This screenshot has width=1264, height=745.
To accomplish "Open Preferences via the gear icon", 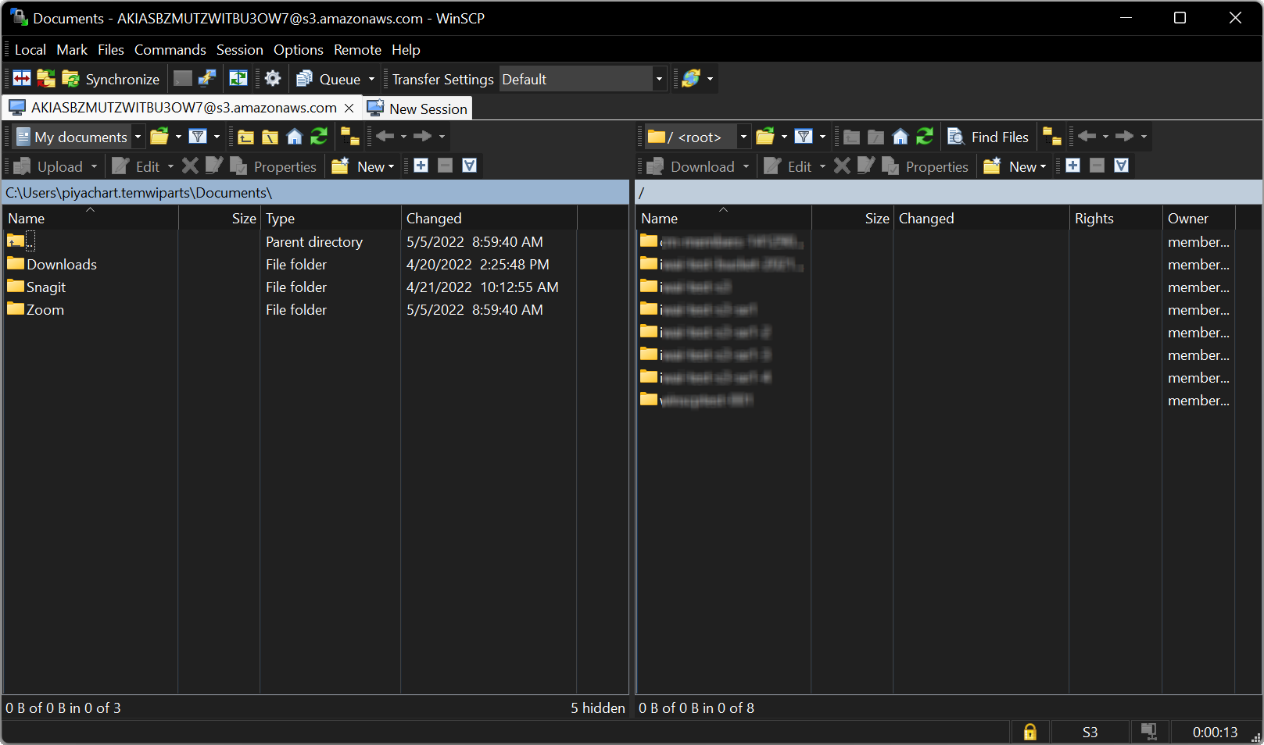I will coord(272,78).
